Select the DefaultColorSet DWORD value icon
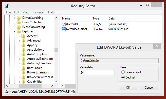This screenshot has width=166, height=99. pyautogui.click(x=64, y=29)
